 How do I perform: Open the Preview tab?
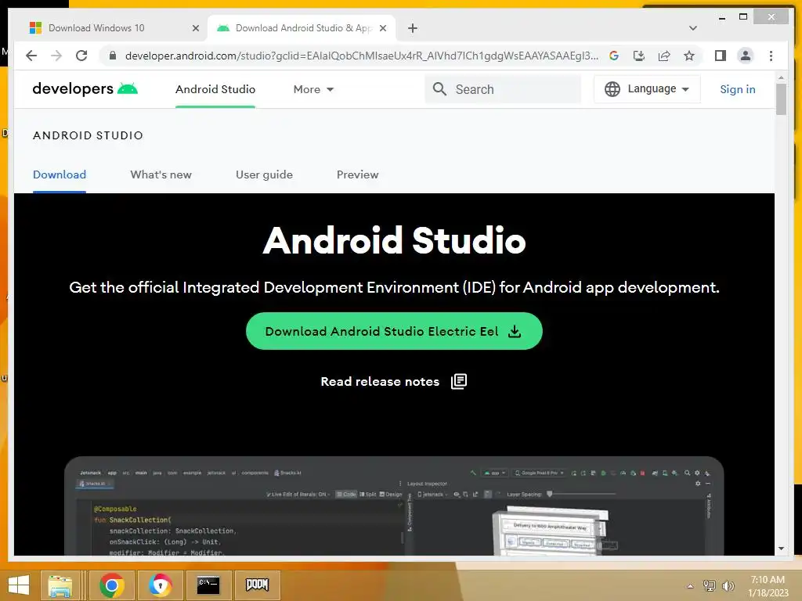click(357, 175)
